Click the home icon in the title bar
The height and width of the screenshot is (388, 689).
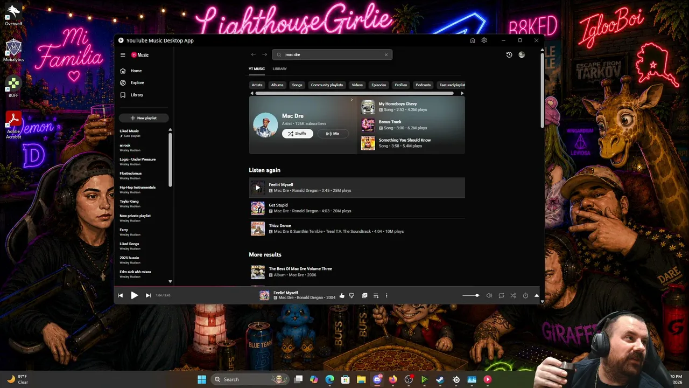click(x=473, y=40)
